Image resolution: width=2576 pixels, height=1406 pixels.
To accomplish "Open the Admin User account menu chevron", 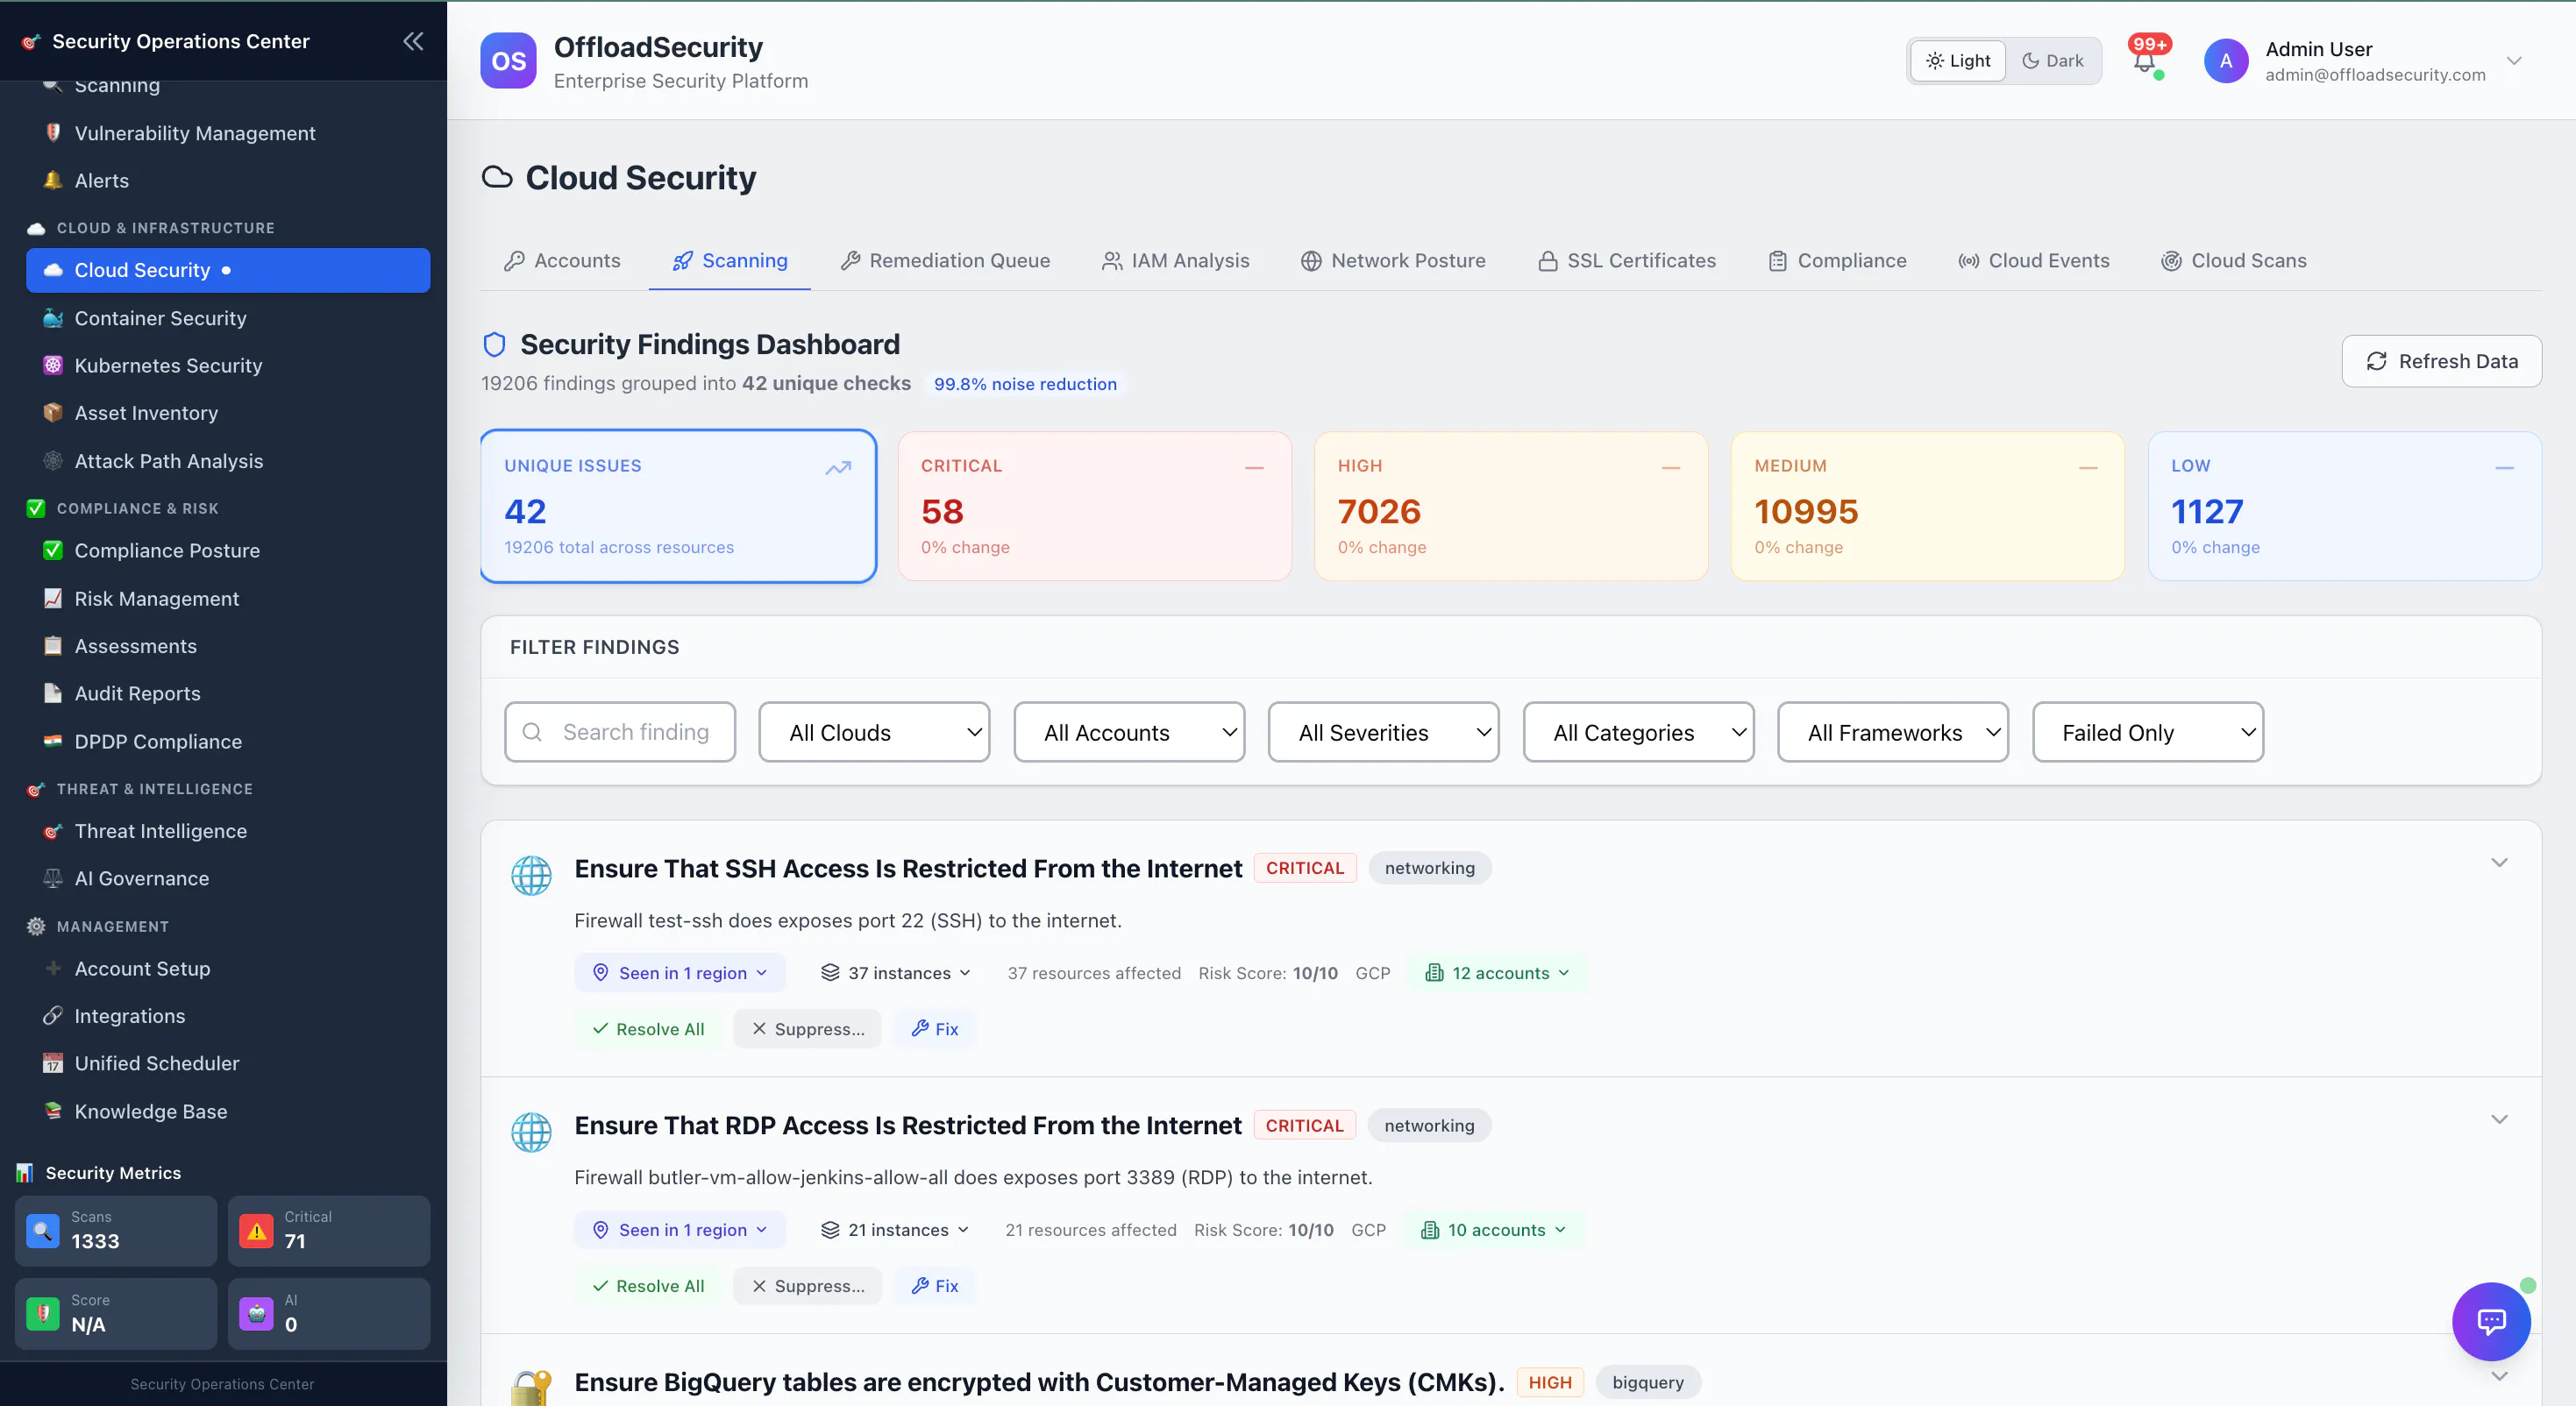I will click(x=2514, y=61).
